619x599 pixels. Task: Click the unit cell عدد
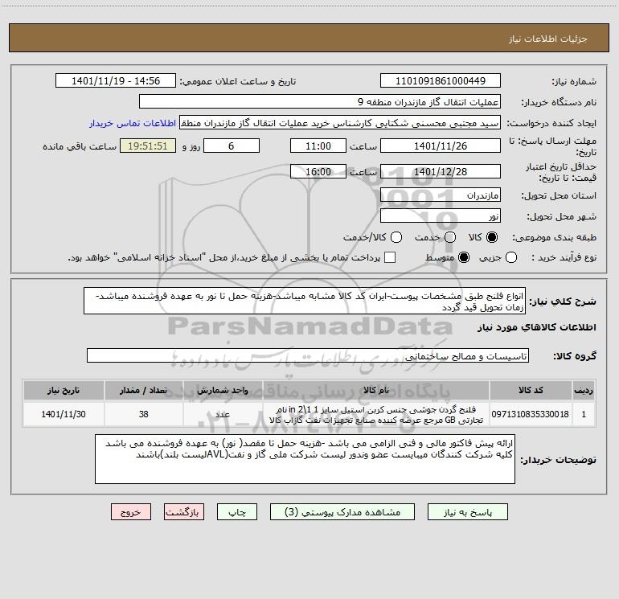pyautogui.click(x=223, y=414)
